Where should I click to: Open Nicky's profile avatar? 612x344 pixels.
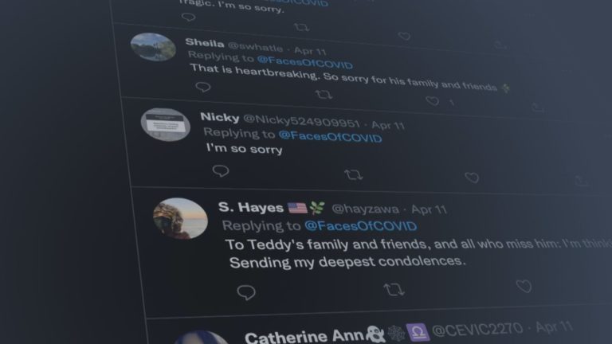166,124
